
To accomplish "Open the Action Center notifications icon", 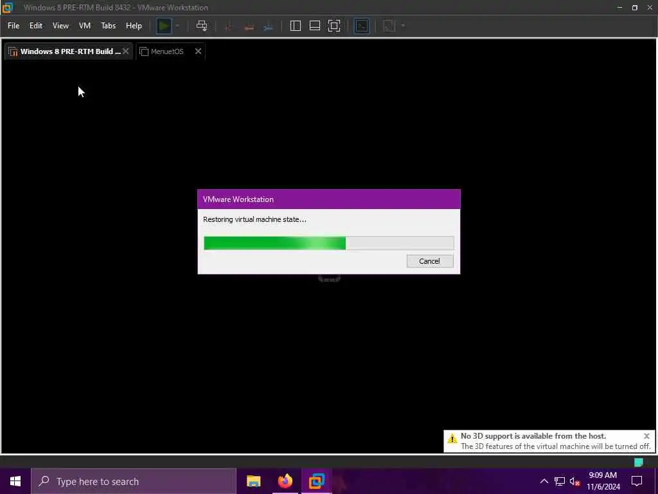I will (x=637, y=481).
